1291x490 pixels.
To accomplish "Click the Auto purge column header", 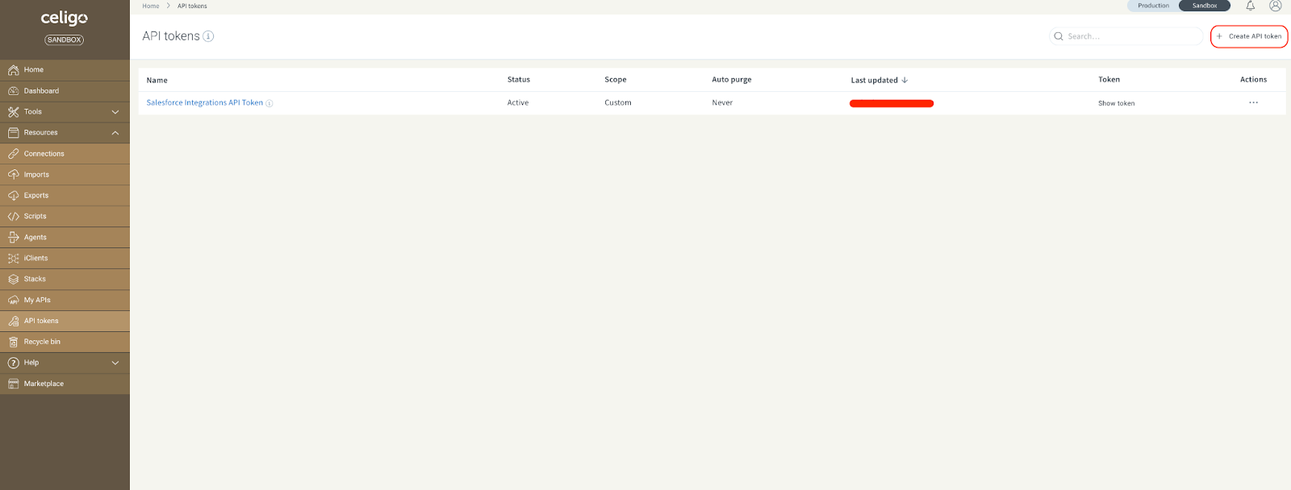I will (x=732, y=80).
